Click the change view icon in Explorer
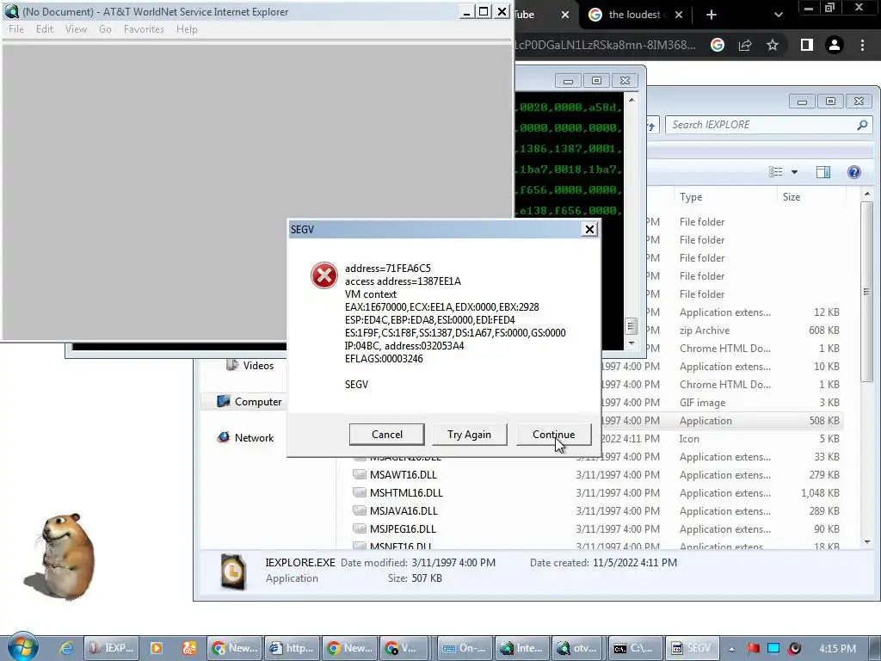 (776, 172)
